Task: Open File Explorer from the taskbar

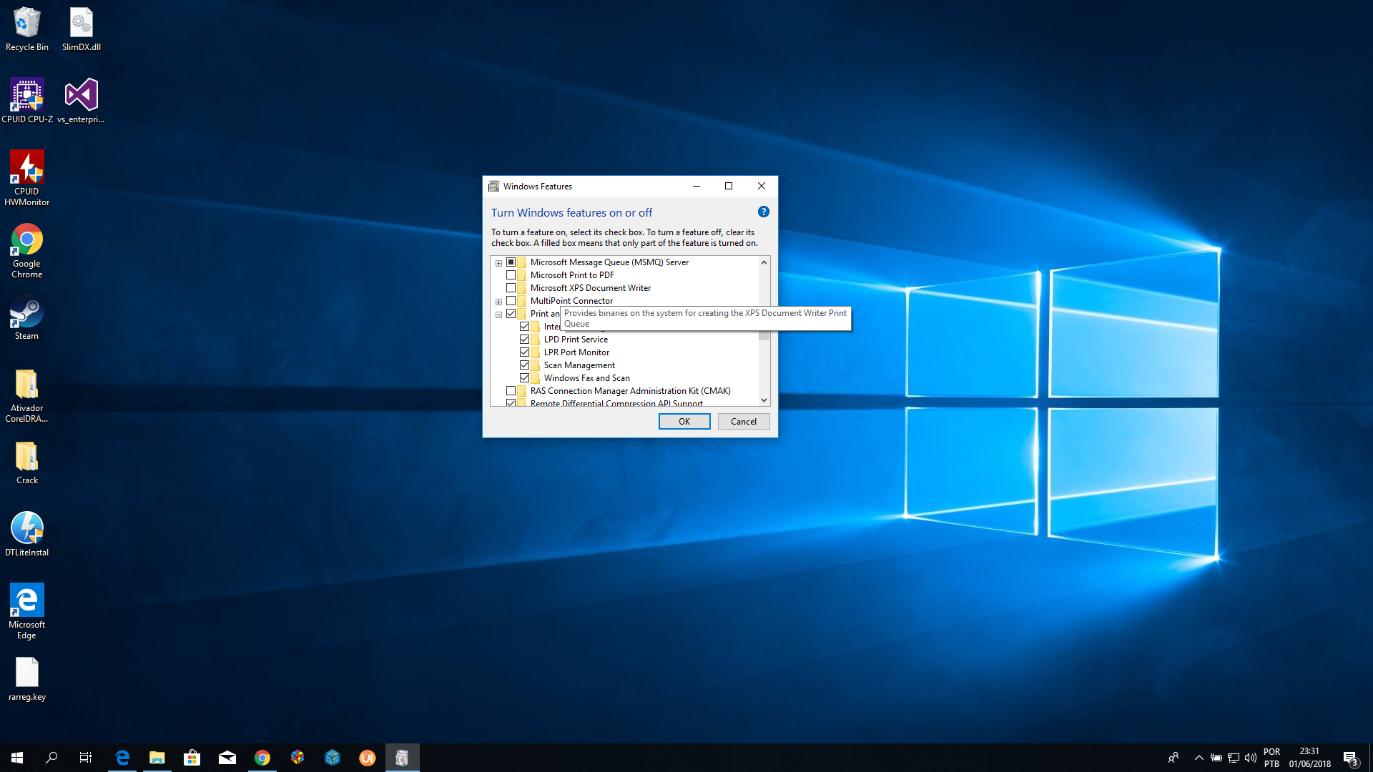Action: pos(157,758)
